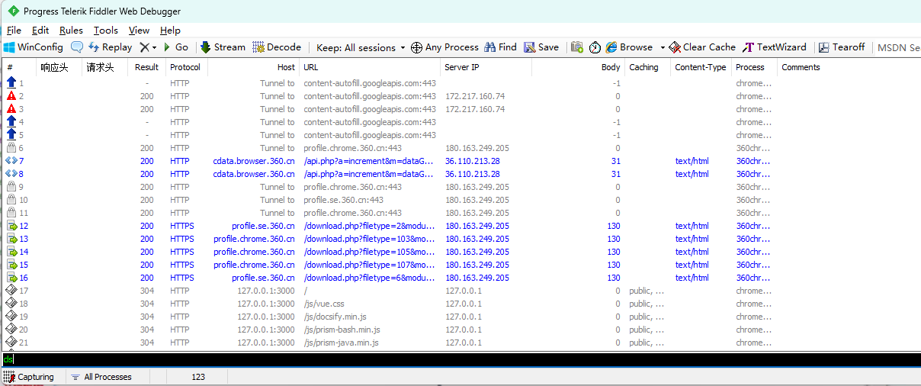
Task: Click the All Processes filter in status bar
Action: tap(101, 377)
